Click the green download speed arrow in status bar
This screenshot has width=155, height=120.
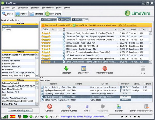point(31,117)
